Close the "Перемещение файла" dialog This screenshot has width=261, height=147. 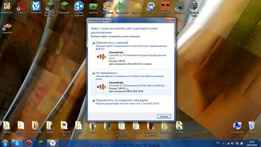click(170, 20)
